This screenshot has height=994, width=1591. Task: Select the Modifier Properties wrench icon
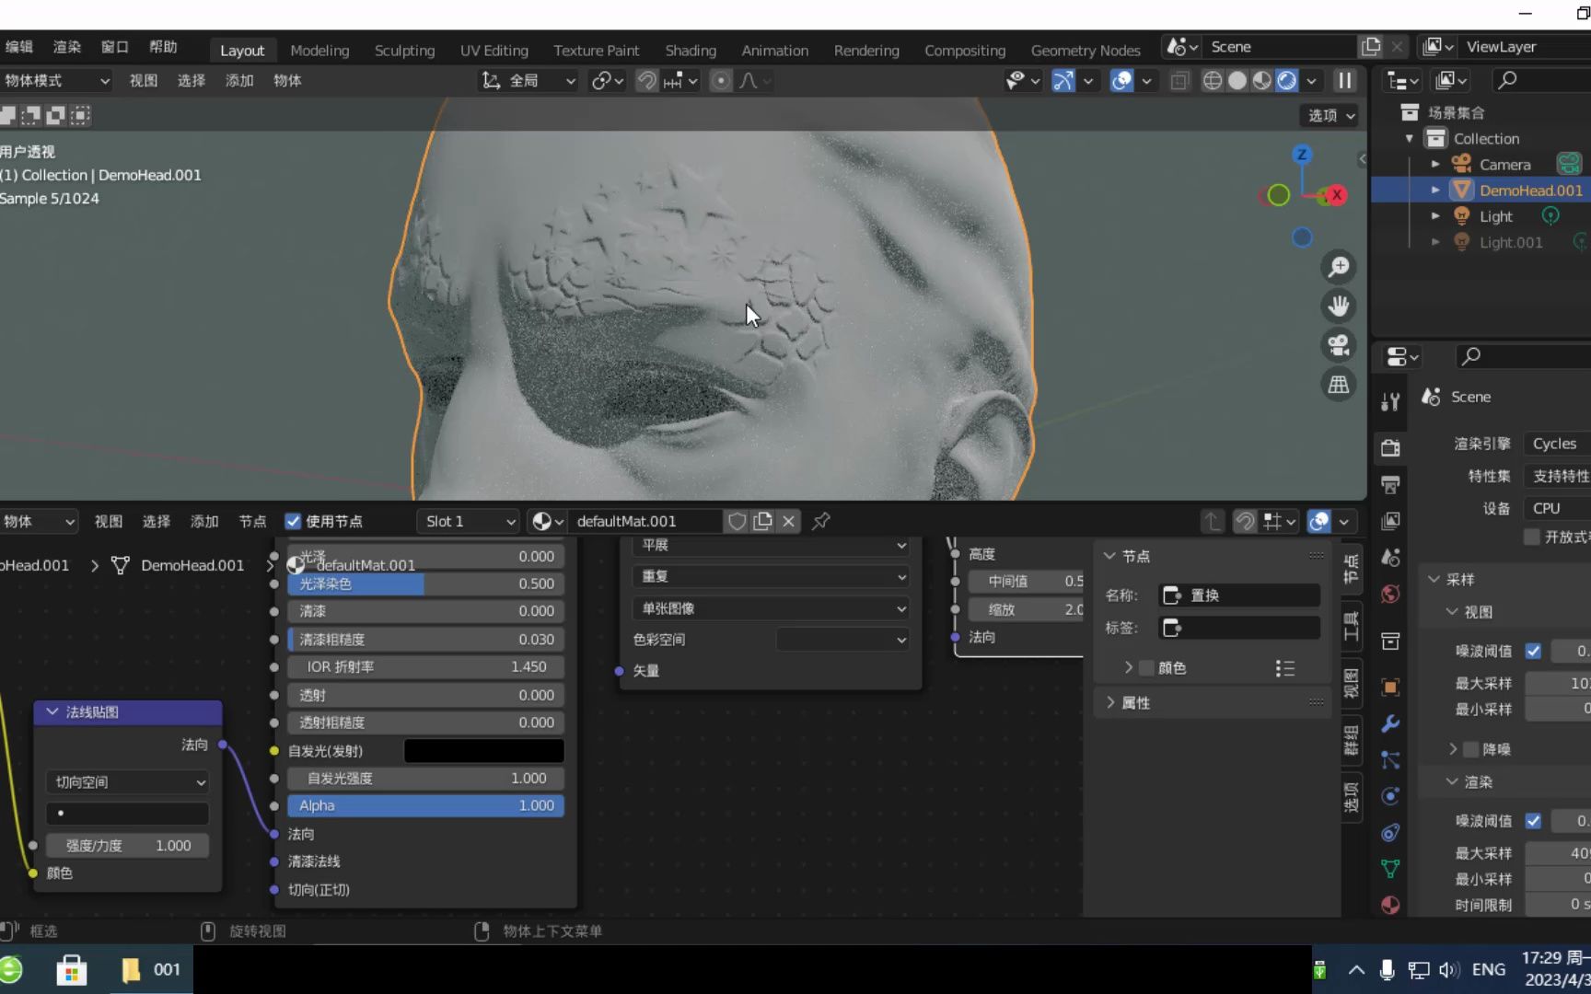(x=1390, y=724)
